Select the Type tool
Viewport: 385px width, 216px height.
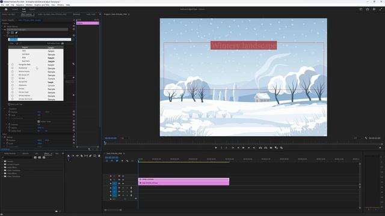(69, 160)
